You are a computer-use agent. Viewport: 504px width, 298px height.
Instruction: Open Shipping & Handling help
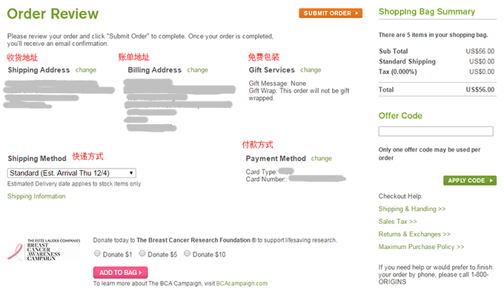tap(412, 209)
